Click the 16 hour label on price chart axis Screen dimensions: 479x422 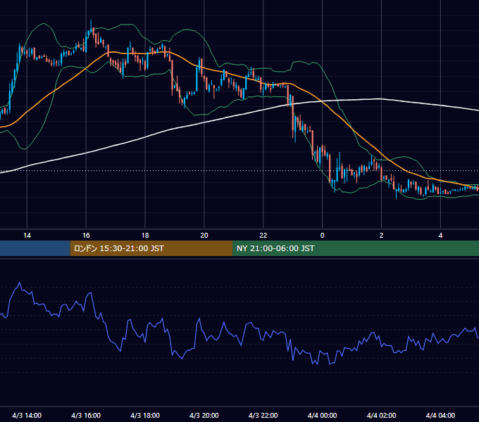[86, 236]
